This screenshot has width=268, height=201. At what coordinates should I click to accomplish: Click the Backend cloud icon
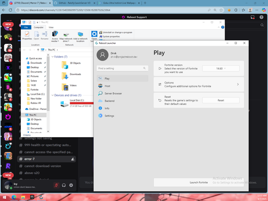point(100,101)
